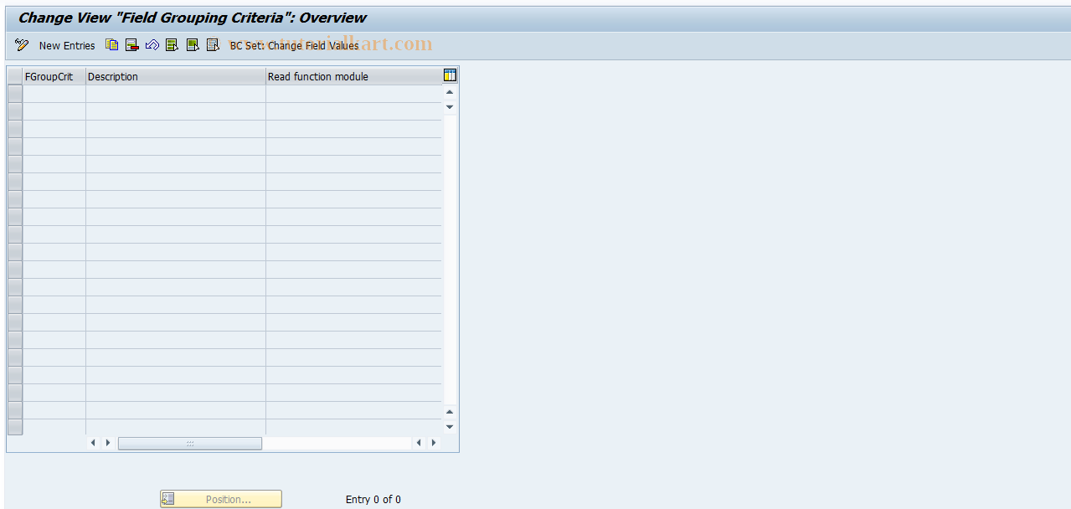This screenshot has width=1071, height=509.
Task: Click the New Entries button
Action: point(67,46)
